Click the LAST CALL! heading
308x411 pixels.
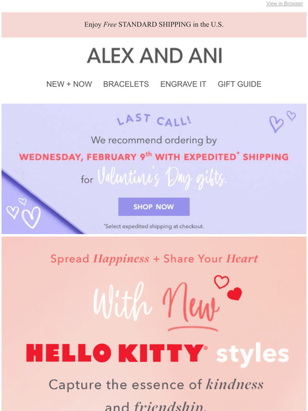[154, 120]
